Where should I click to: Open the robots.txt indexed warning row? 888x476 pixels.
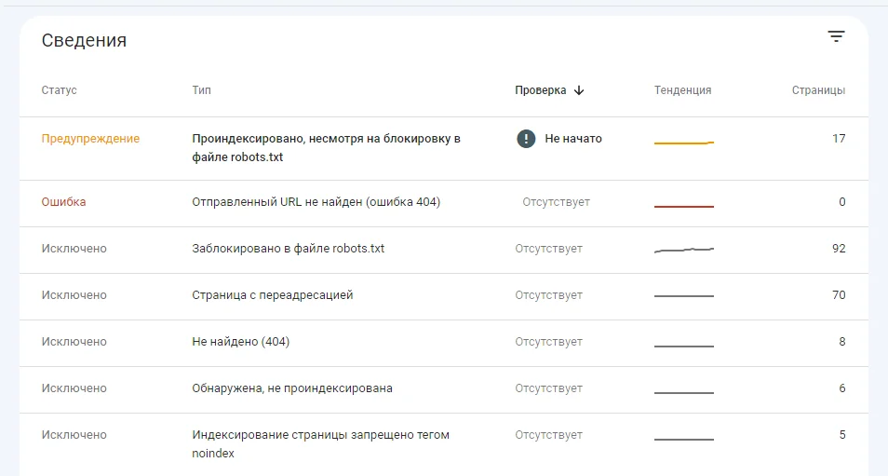point(326,148)
